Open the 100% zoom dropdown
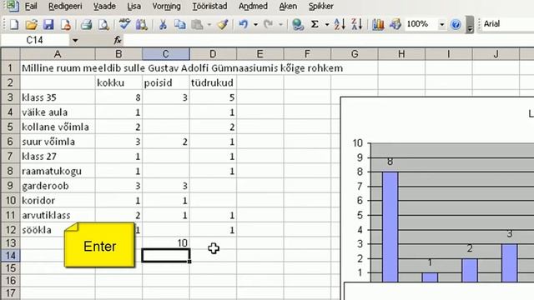 coord(441,24)
